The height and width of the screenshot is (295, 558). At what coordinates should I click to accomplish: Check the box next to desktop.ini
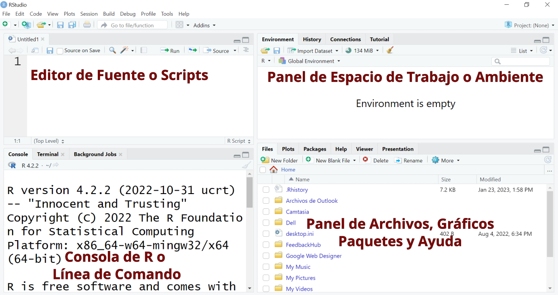point(266,234)
